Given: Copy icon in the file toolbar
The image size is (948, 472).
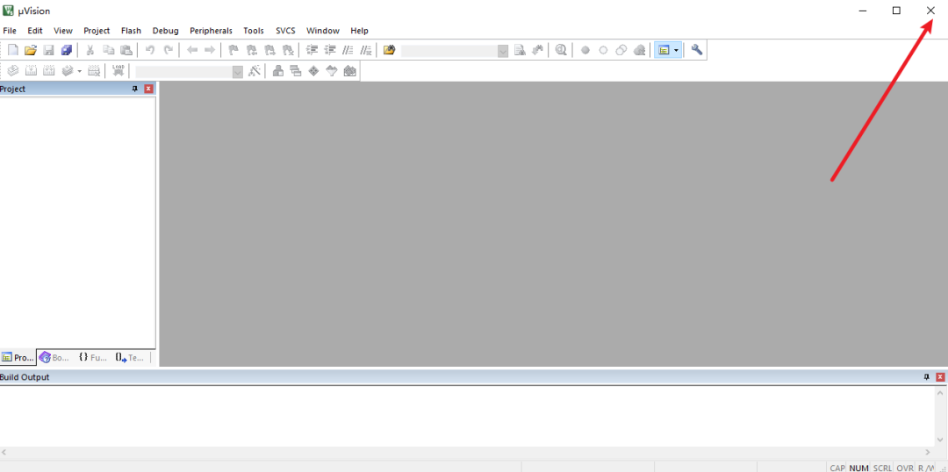Looking at the screenshot, I should click(x=108, y=50).
